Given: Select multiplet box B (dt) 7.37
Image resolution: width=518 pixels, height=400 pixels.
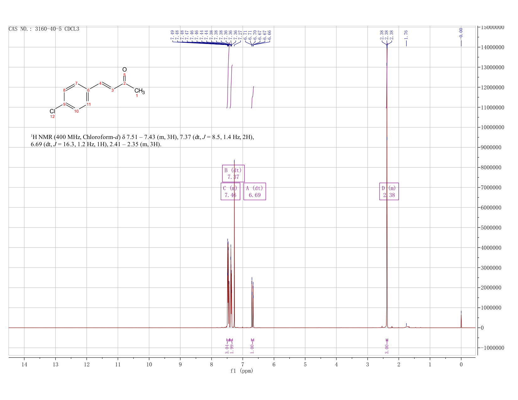Looking at the screenshot, I should [x=233, y=173].
